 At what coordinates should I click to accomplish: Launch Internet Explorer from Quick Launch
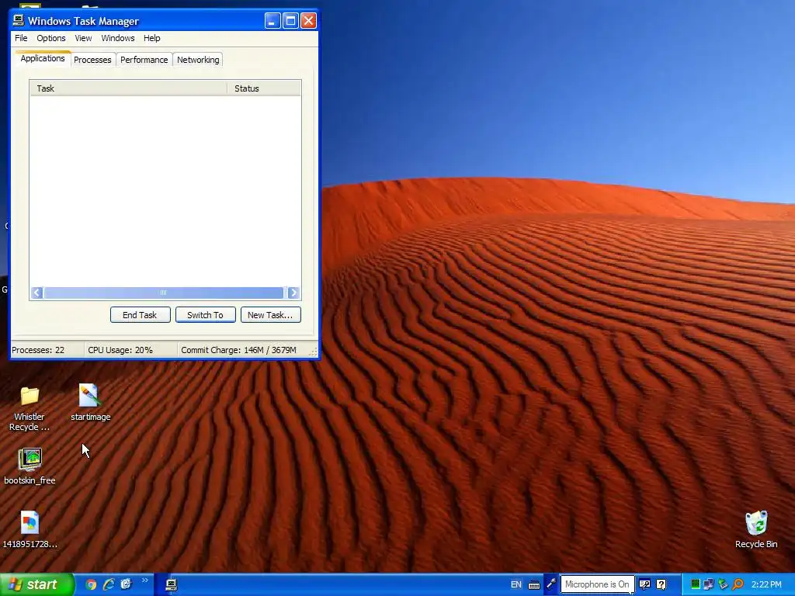point(109,584)
